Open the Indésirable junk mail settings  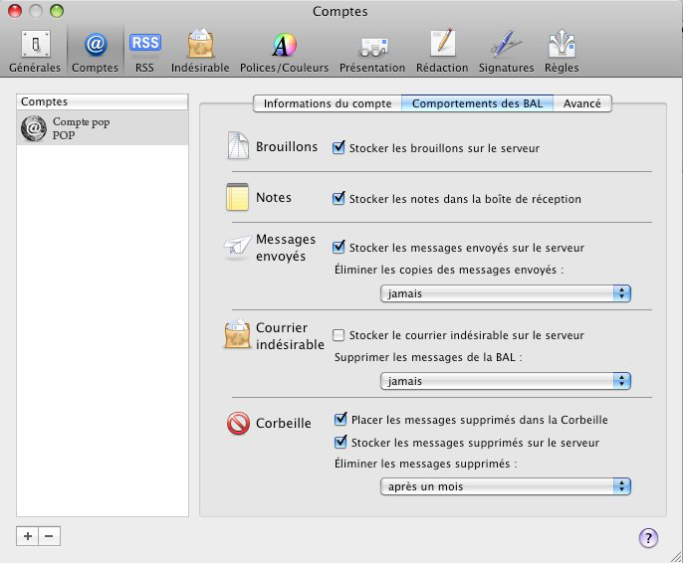click(x=200, y=51)
